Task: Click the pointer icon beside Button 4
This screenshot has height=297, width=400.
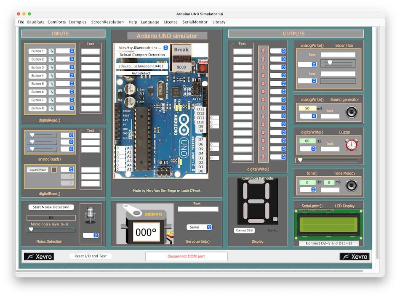Action: (x=51, y=76)
